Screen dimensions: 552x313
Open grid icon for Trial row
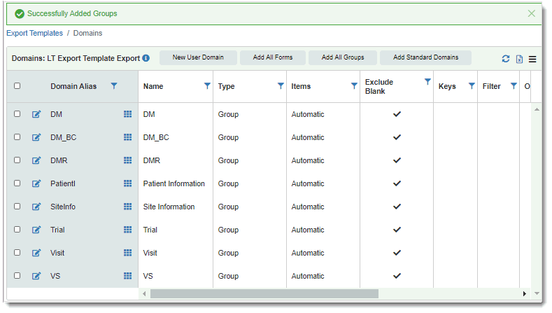[128, 230]
